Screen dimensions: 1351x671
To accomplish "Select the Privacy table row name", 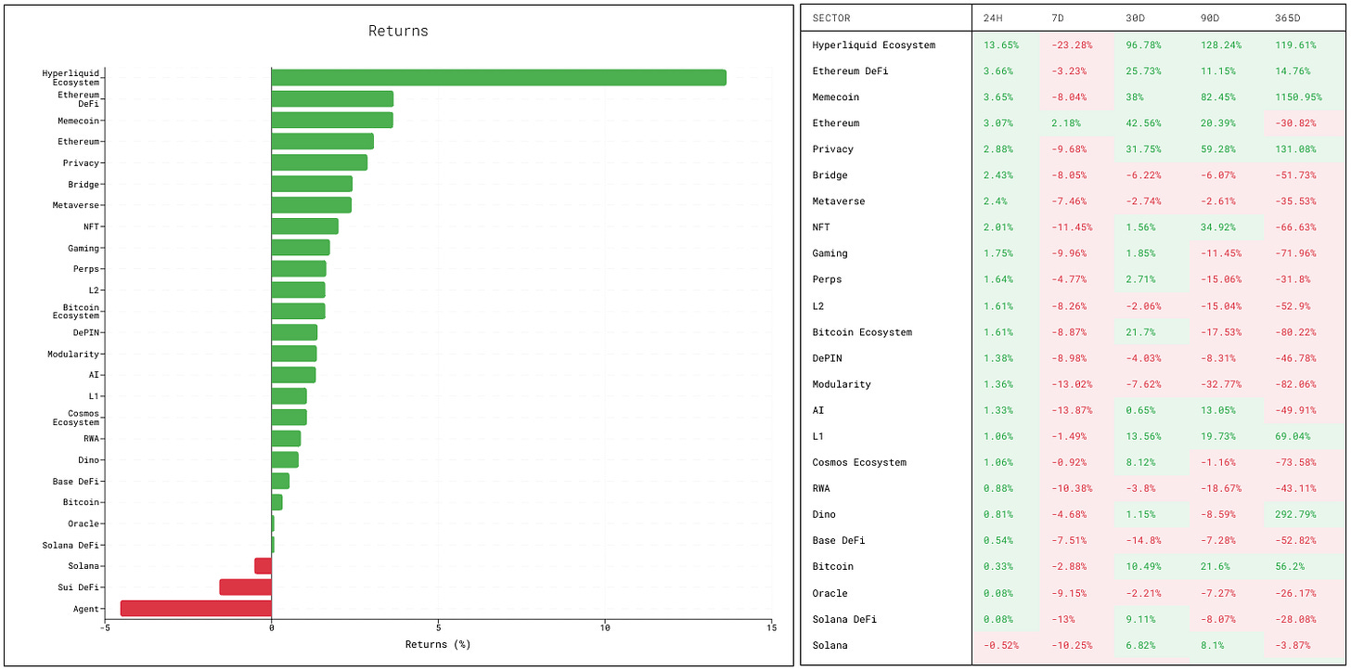I will coord(832,148).
